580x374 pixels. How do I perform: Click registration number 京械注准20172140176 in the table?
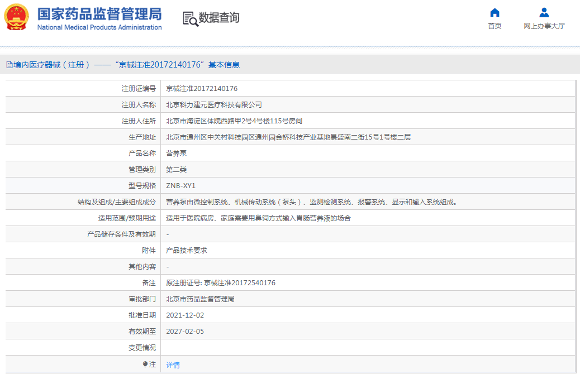tap(202, 88)
